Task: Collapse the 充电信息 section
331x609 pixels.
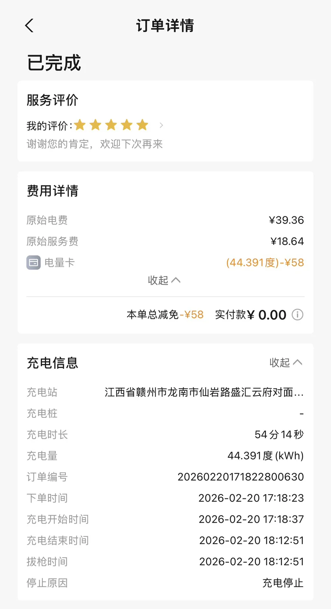Action: point(286,363)
